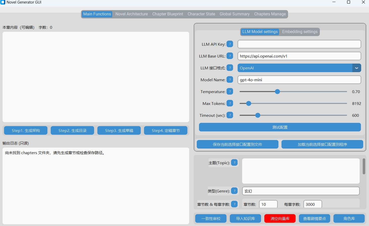
Task: Click the Novel Generator GUI app icon
Action: tap(3, 2)
